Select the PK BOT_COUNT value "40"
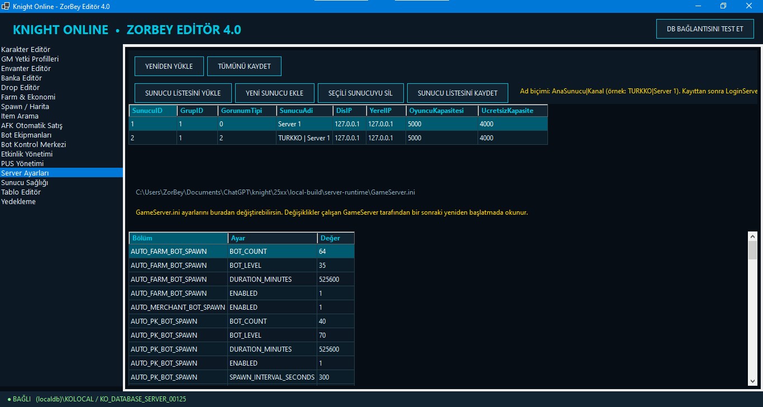 click(336, 321)
